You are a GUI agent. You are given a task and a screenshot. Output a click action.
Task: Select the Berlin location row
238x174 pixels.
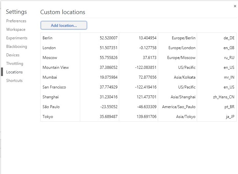tap(47, 38)
